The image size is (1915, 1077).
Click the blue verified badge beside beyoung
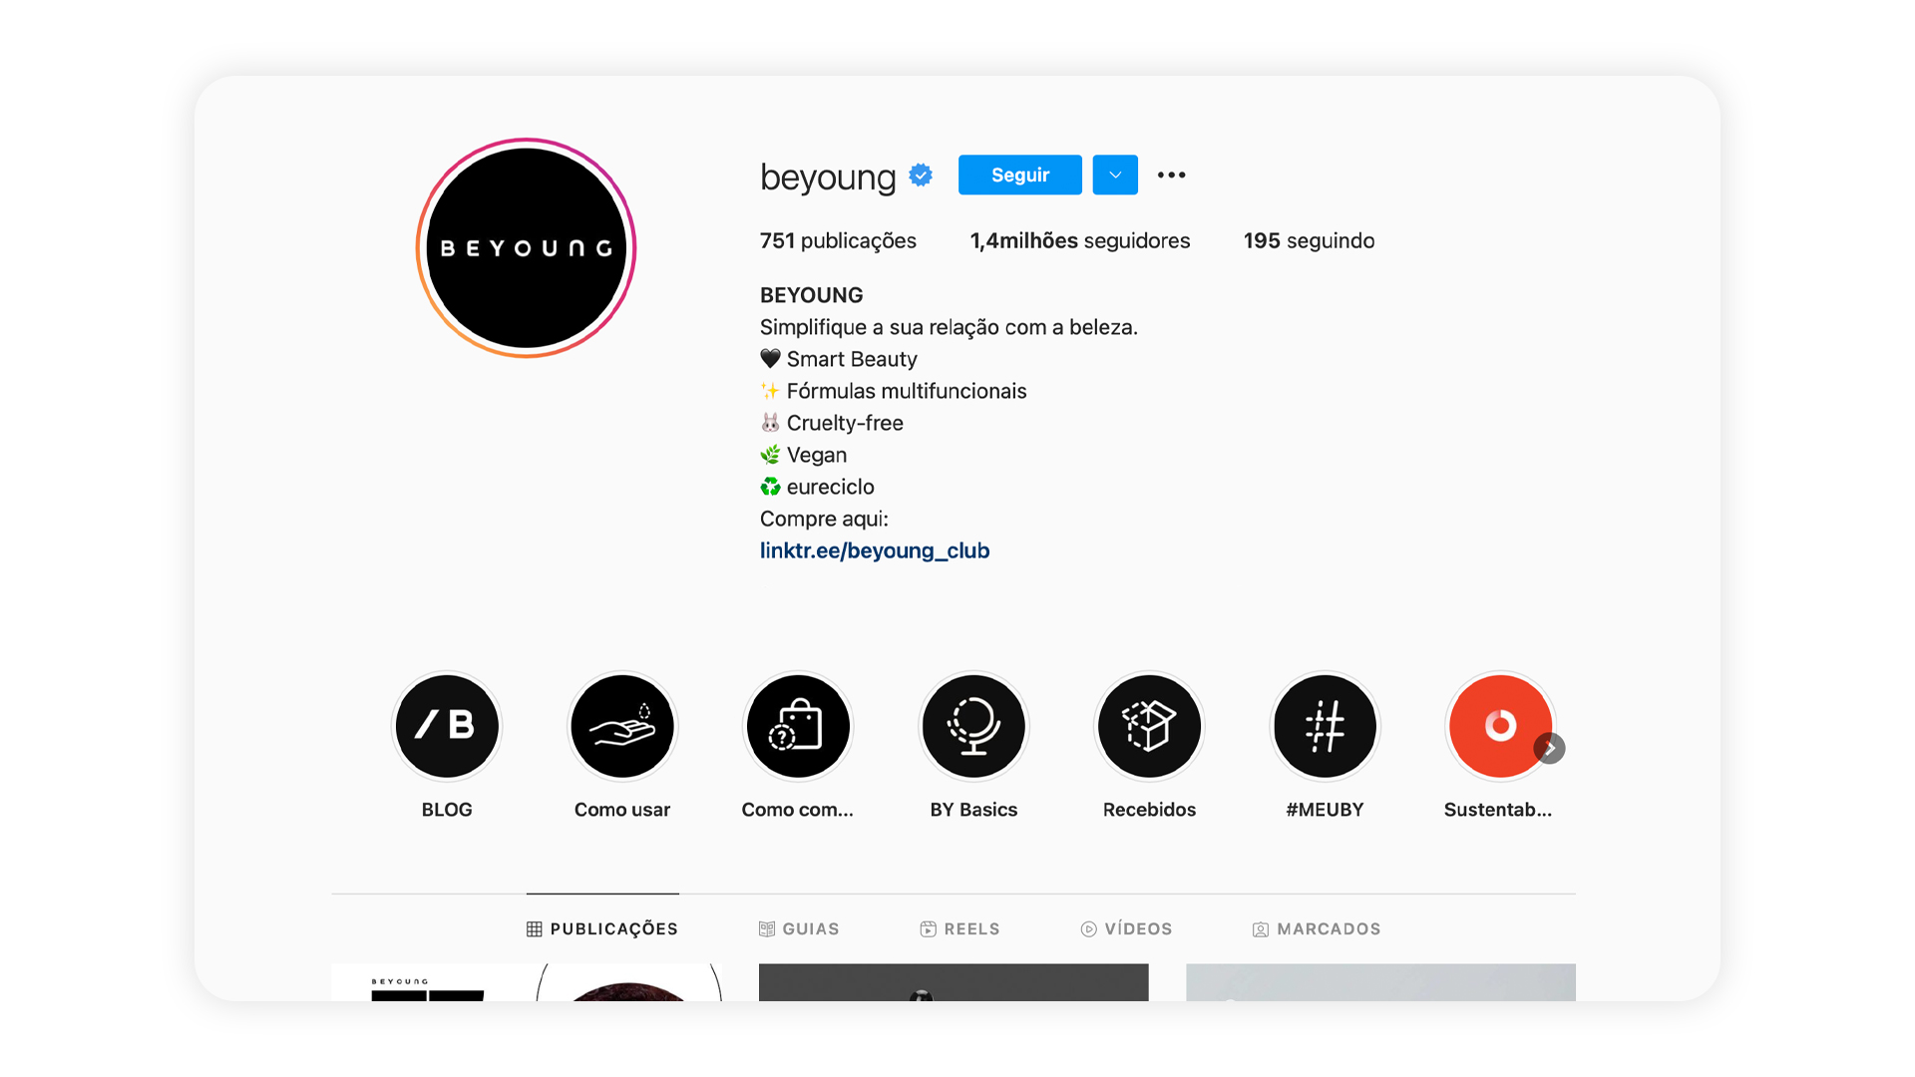pyautogui.click(x=920, y=174)
